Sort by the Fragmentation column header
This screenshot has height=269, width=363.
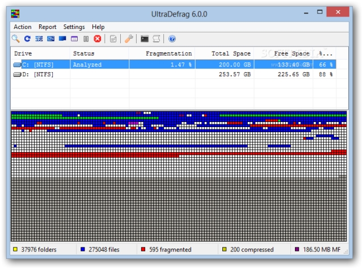[x=162, y=53]
